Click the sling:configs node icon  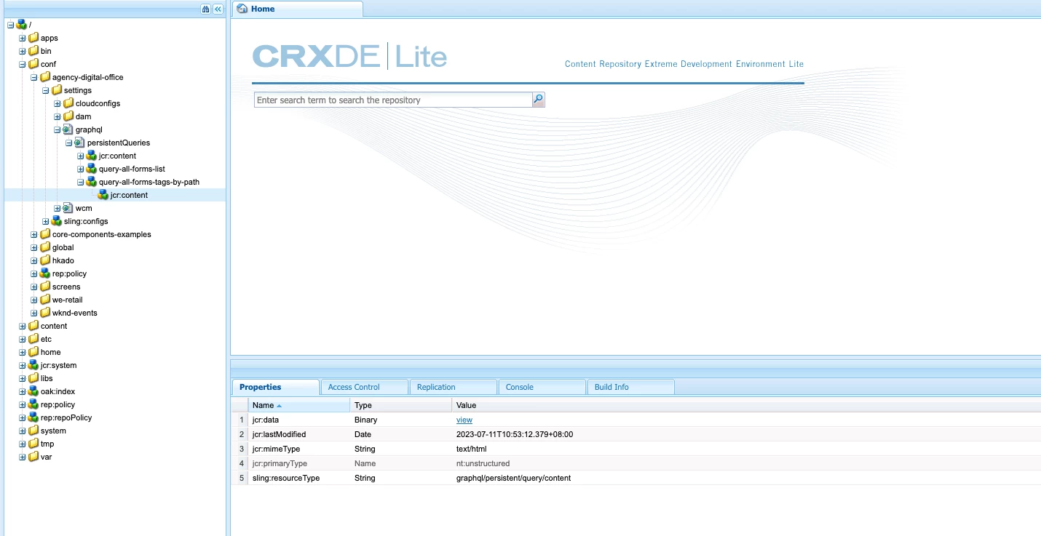(57, 221)
